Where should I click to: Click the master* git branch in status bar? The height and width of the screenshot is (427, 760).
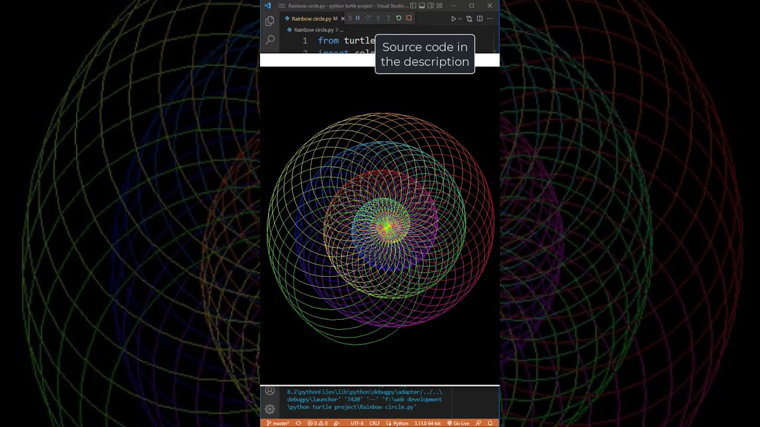click(x=277, y=423)
